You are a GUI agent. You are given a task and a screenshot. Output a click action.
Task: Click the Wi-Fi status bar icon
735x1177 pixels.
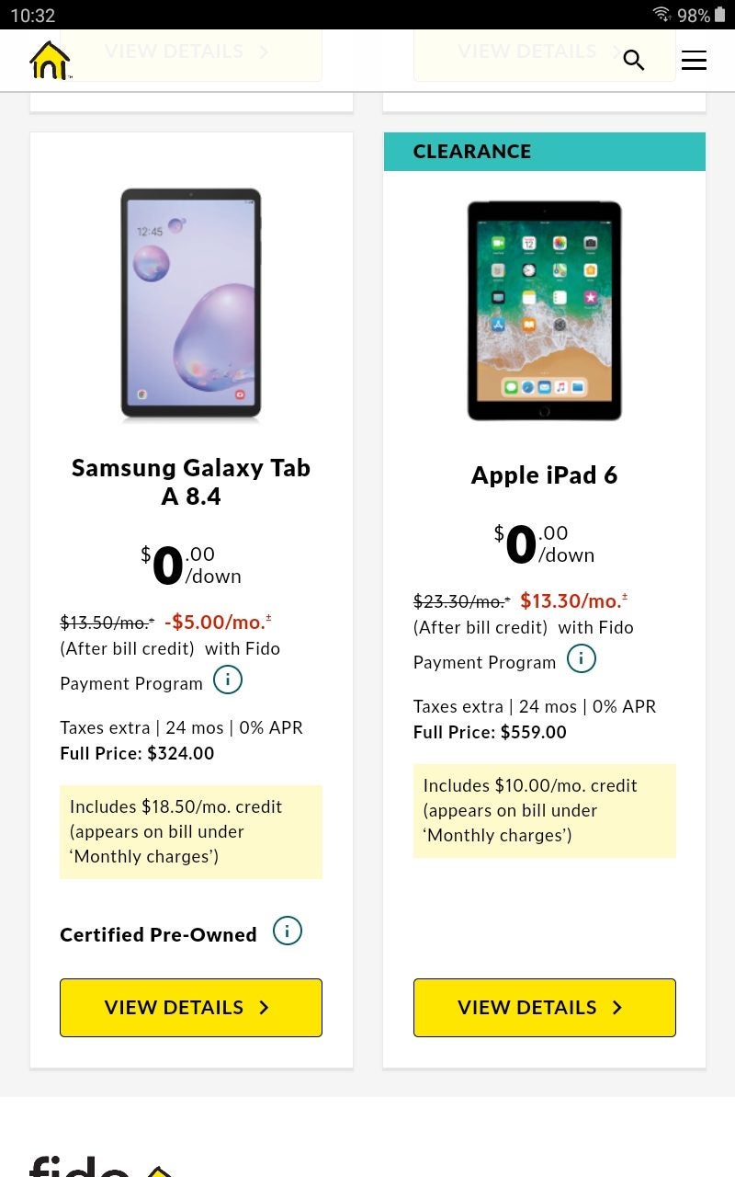pyautogui.click(x=660, y=14)
